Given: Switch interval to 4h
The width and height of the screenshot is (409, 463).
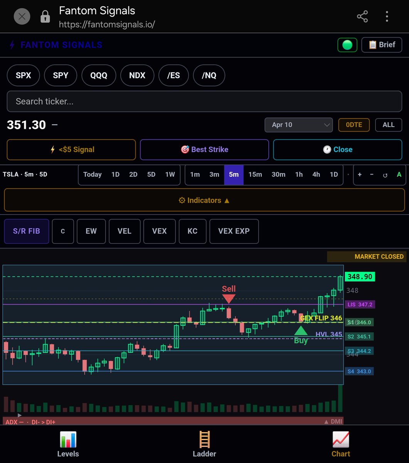Looking at the screenshot, I should pyautogui.click(x=316, y=174).
